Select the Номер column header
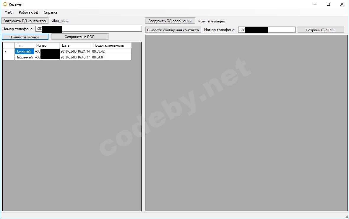 tap(47, 45)
